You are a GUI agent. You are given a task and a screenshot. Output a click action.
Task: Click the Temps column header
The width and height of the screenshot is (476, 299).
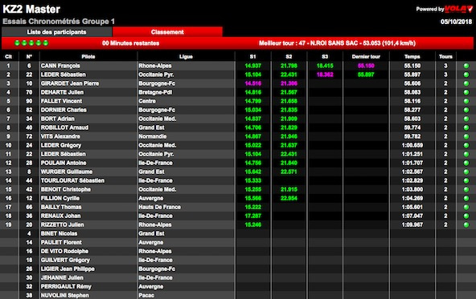(x=412, y=57)
